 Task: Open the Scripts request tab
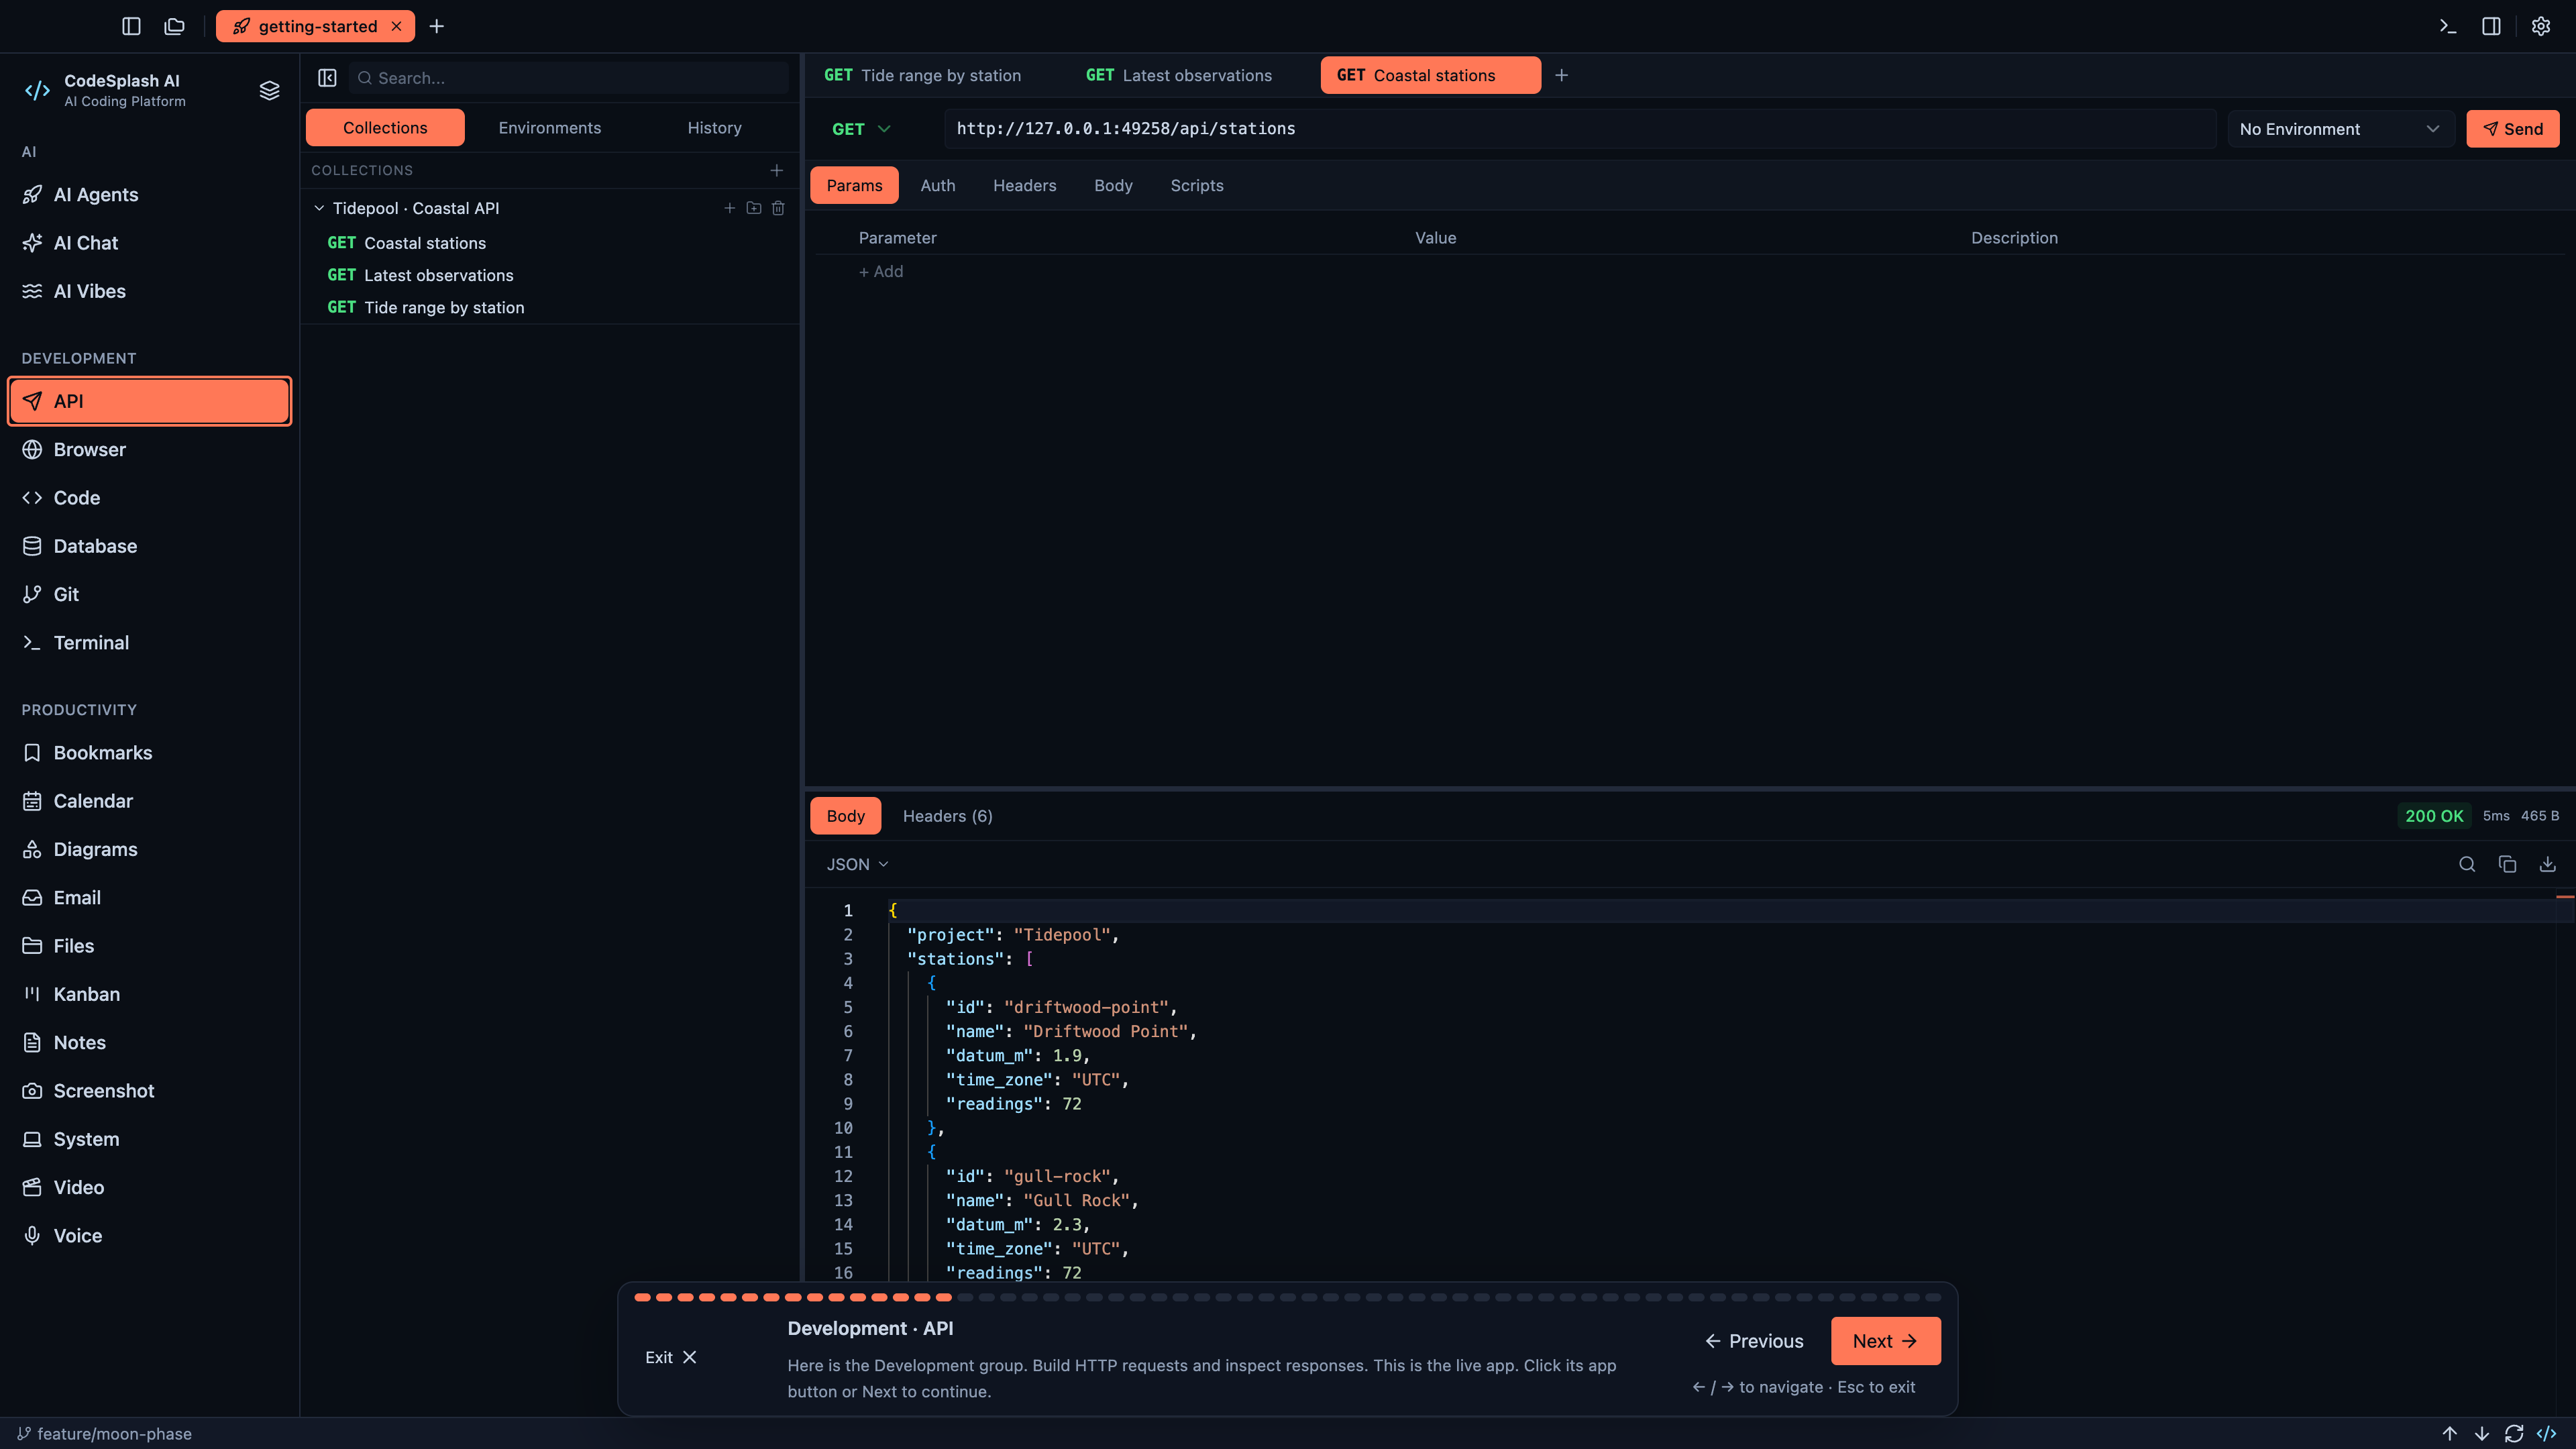1196,185
